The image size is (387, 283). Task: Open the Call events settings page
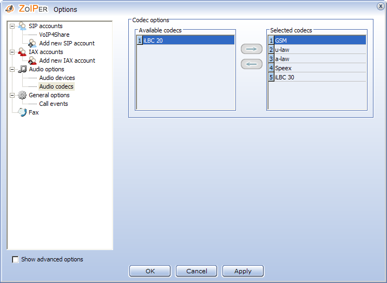54,104
